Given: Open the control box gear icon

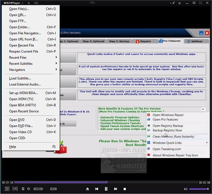Looking at the screenshot, I should click(28, 189).
